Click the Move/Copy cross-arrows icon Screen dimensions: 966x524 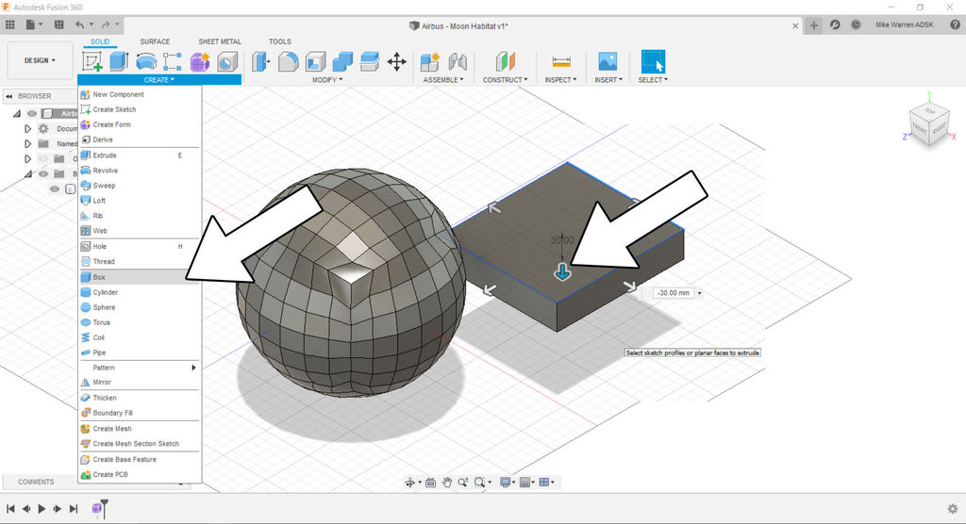pyautogui.click(x=397, y=62)
